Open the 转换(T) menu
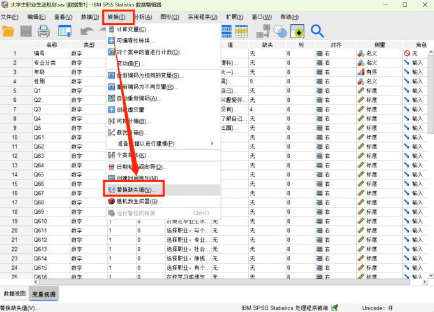 (117, 17)
